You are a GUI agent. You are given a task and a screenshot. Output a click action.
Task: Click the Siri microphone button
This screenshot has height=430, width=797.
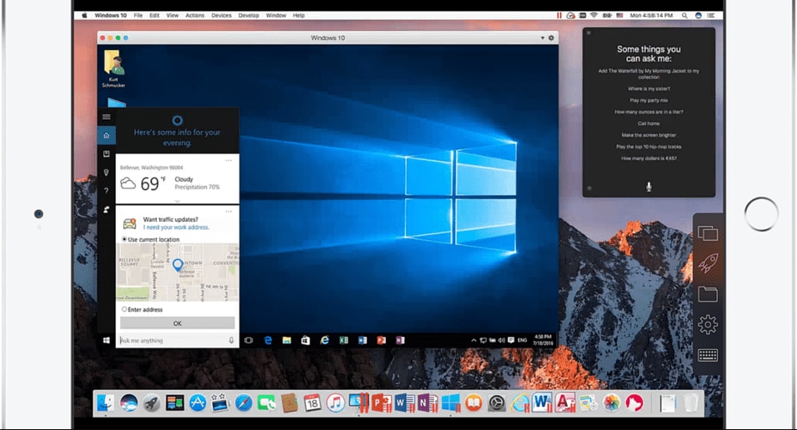point(649,187)
